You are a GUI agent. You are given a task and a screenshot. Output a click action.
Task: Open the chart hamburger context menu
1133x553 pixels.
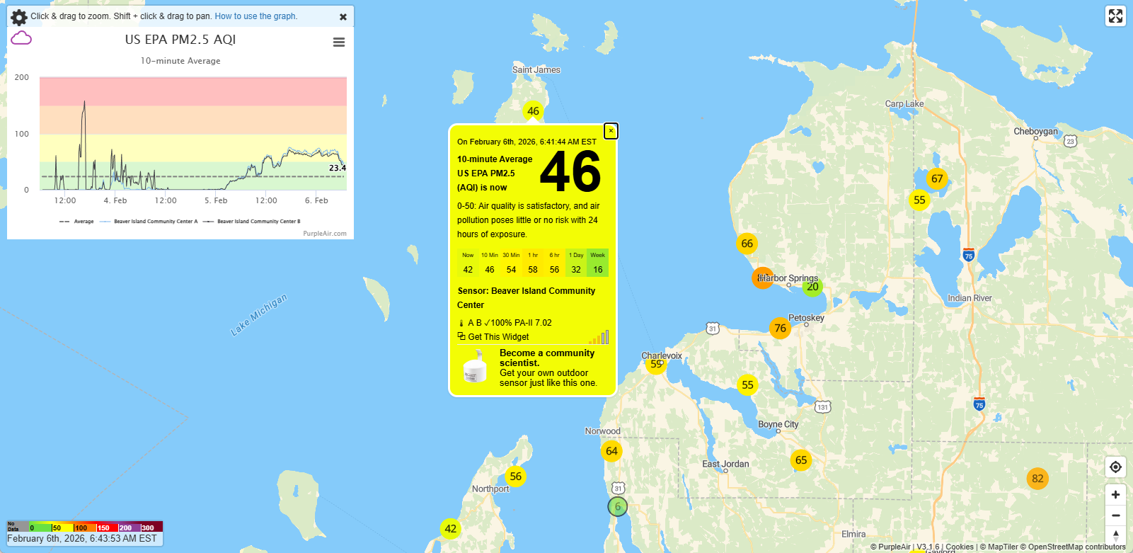(339, 42)
